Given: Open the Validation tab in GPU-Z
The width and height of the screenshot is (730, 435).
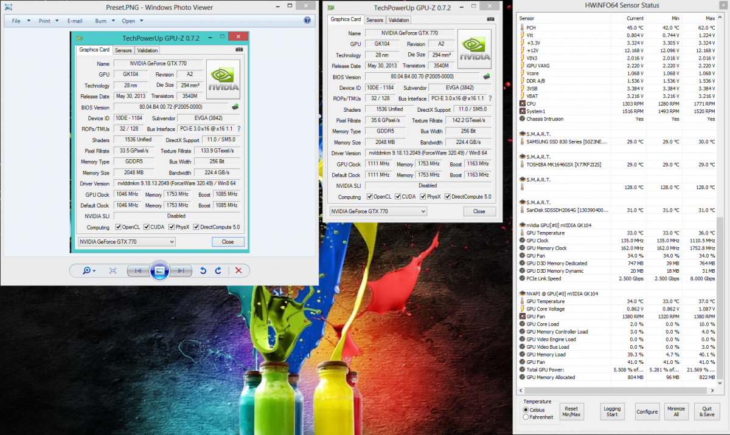Looking at the screenshot, I should [x=398, y=20].
